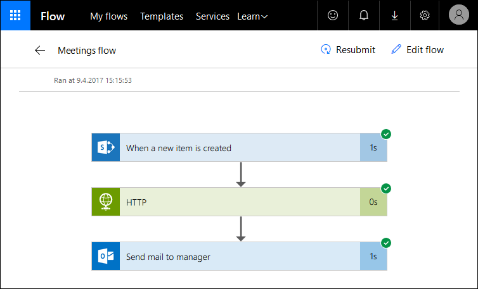Open the app launcher waffle icon
This screenshot has width=478, height=289.
tap(15, 16)
